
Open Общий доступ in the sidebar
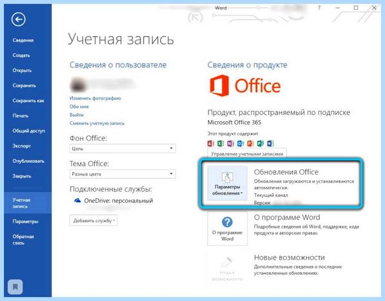click(29, 131)
